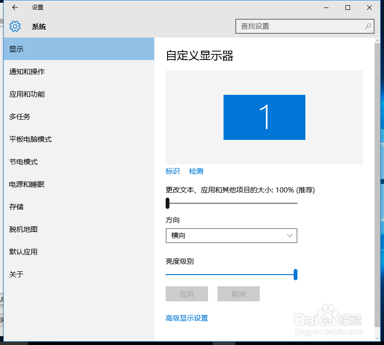Click the 应用 button

[187, 294]
